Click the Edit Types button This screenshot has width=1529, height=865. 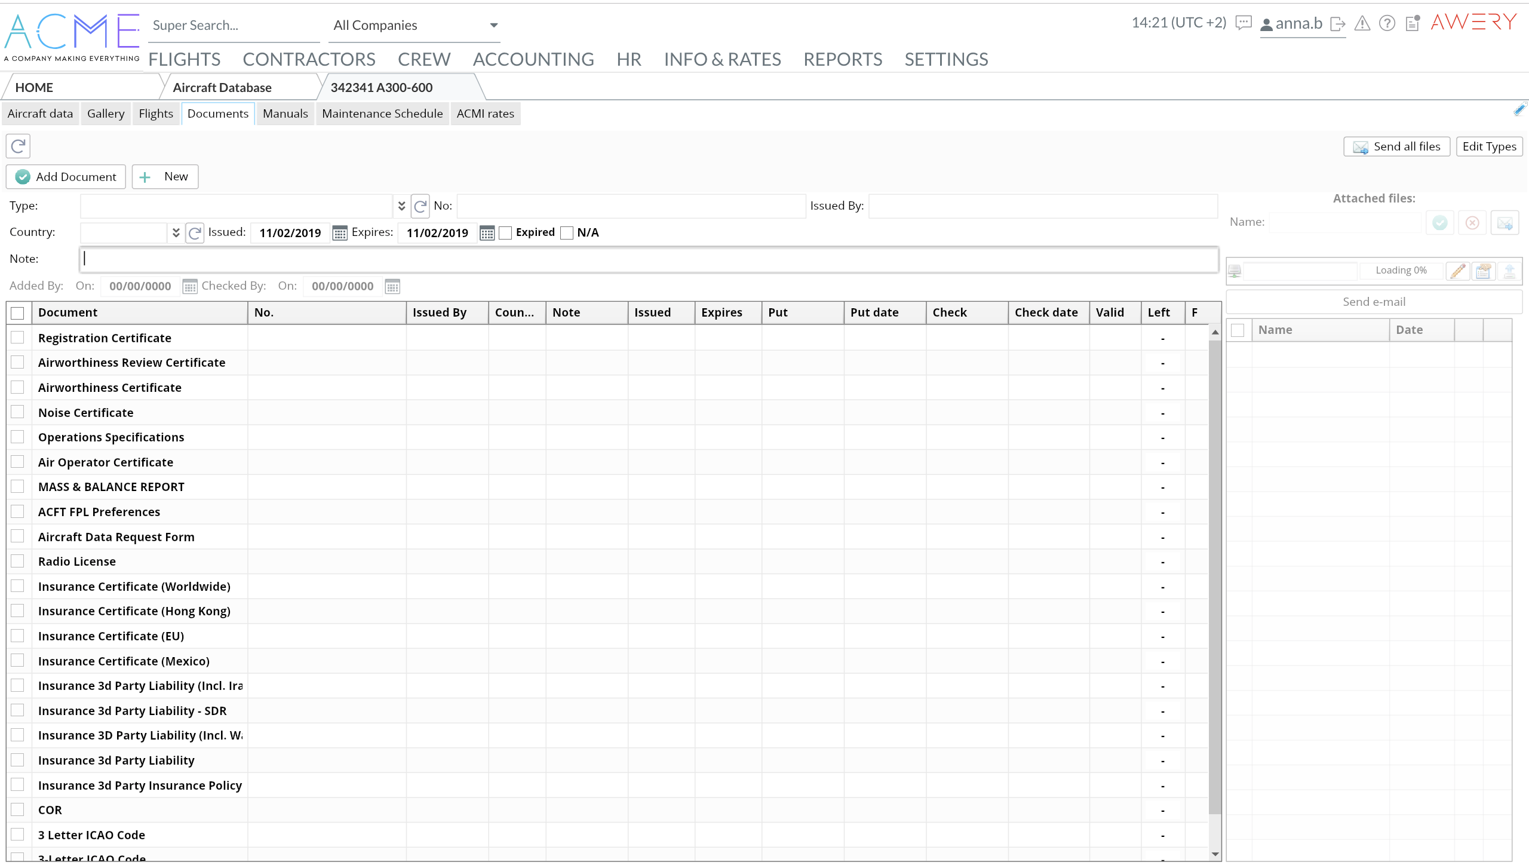point(1489,146)
